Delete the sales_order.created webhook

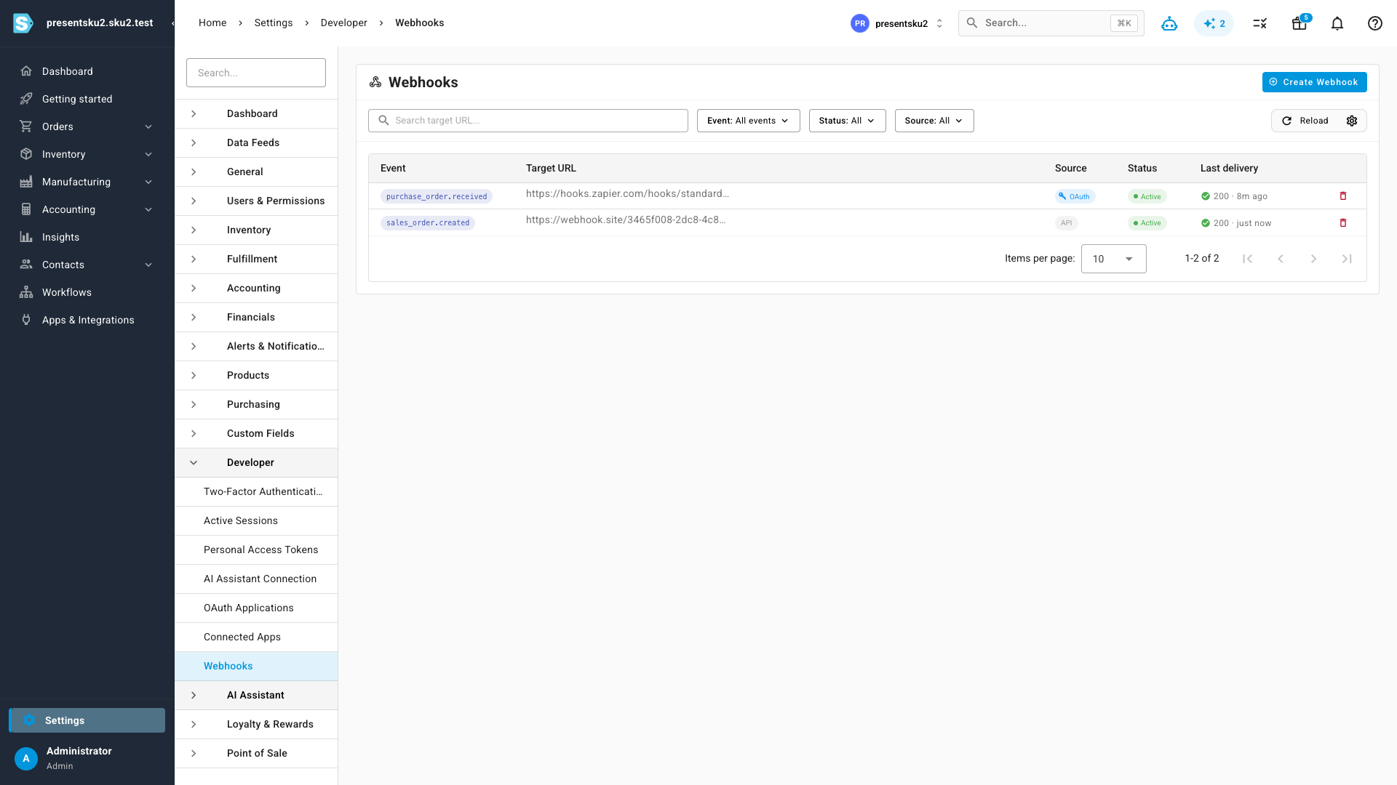pyautogui.click(x=1343, y=223)
